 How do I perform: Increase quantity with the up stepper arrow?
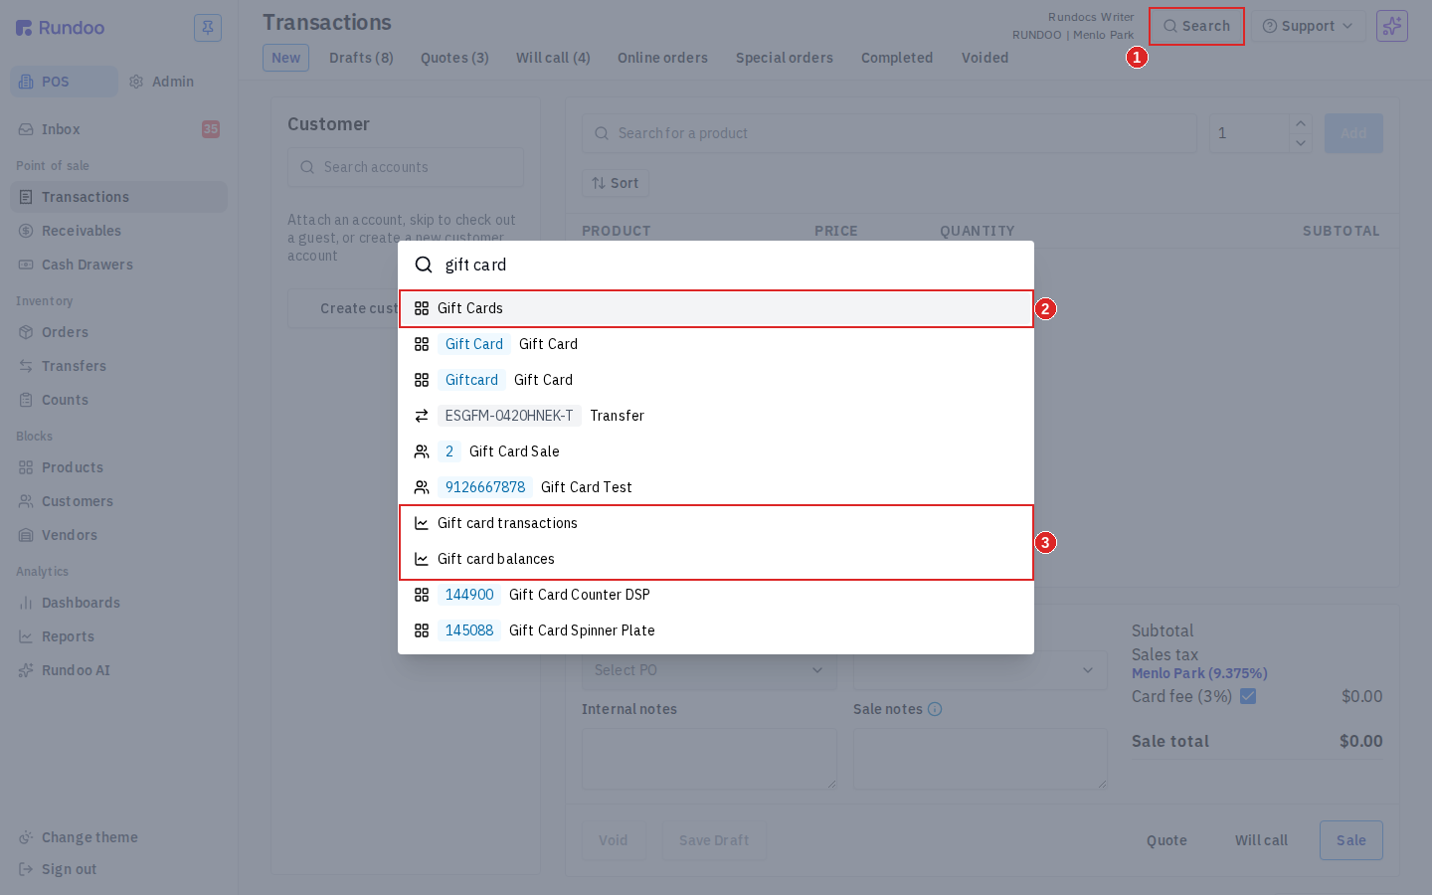click(1300, 123)
